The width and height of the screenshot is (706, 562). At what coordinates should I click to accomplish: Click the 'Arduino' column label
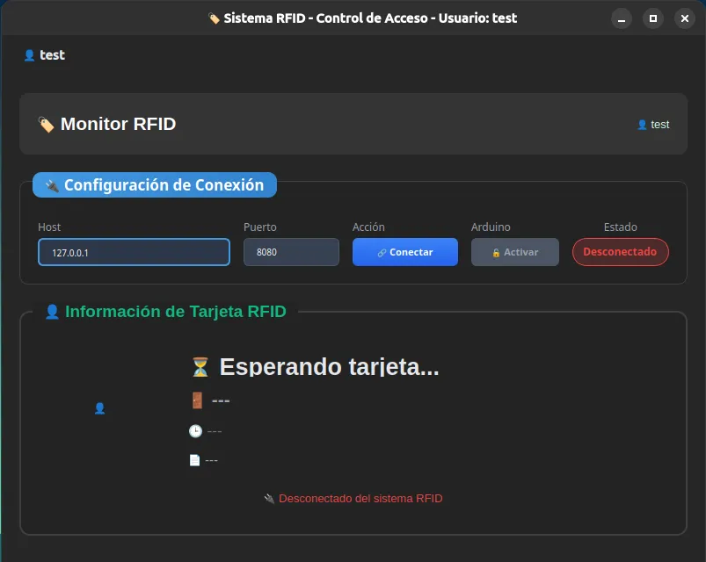[491, 227]
